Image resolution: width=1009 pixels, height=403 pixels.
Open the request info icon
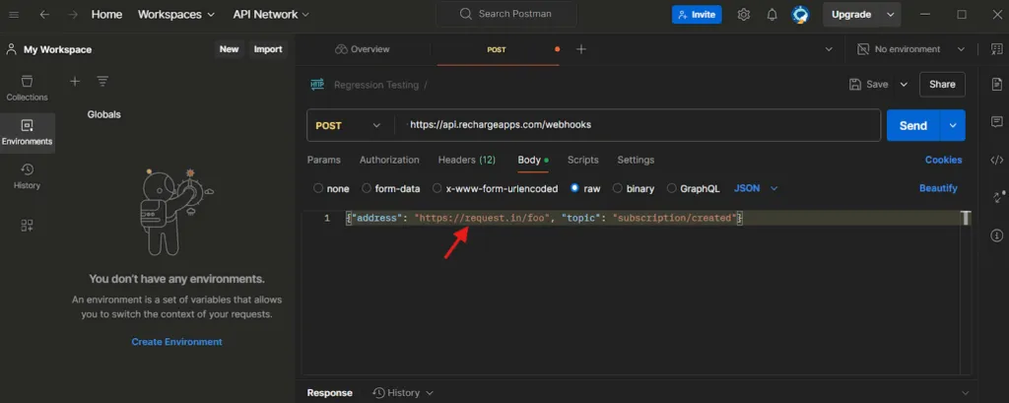coord(997,235)
